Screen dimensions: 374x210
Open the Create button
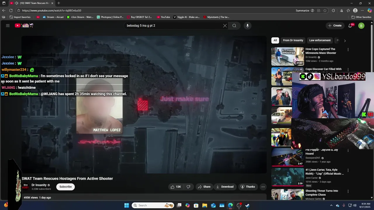335,26
